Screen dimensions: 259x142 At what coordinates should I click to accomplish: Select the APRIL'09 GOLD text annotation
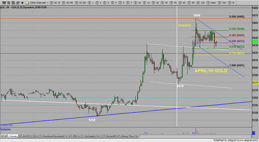coord(211,71)
